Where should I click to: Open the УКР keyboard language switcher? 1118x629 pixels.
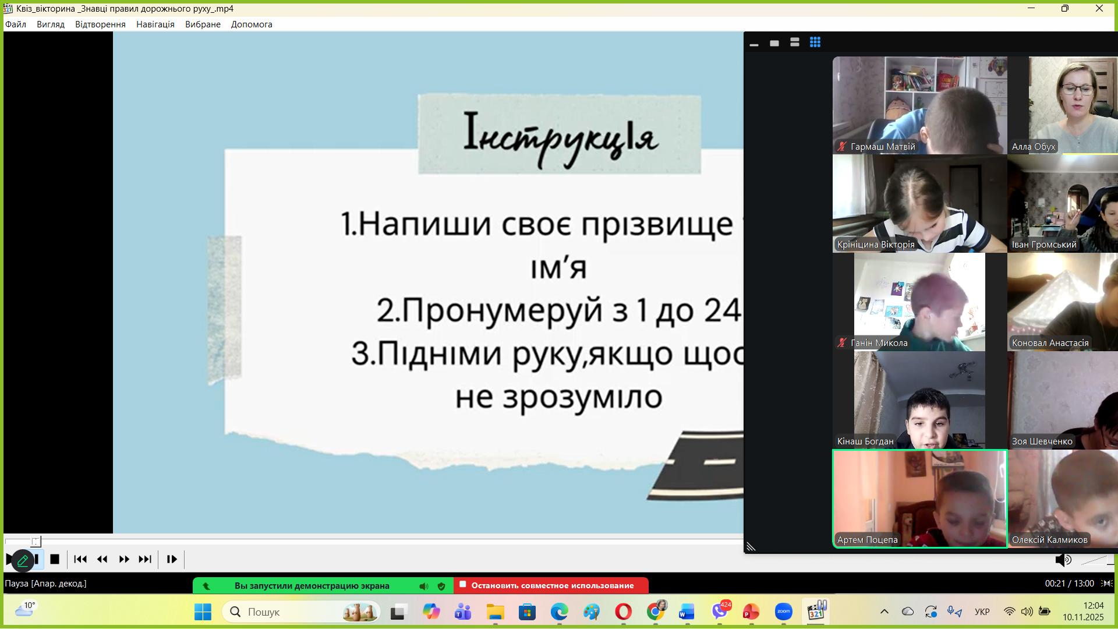click(982, 612)
